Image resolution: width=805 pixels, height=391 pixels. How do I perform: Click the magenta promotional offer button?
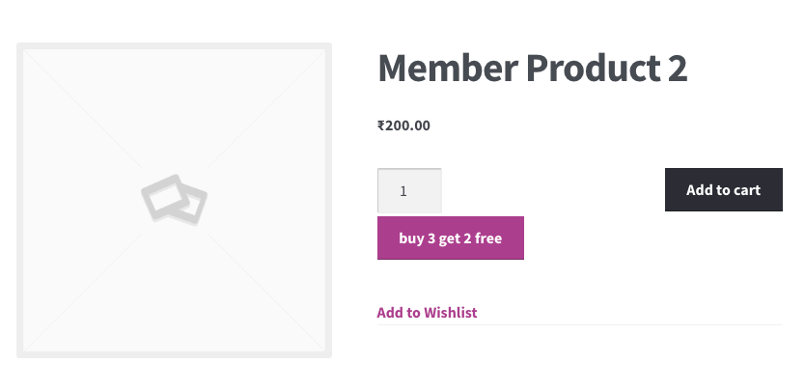tap(450, 237)
